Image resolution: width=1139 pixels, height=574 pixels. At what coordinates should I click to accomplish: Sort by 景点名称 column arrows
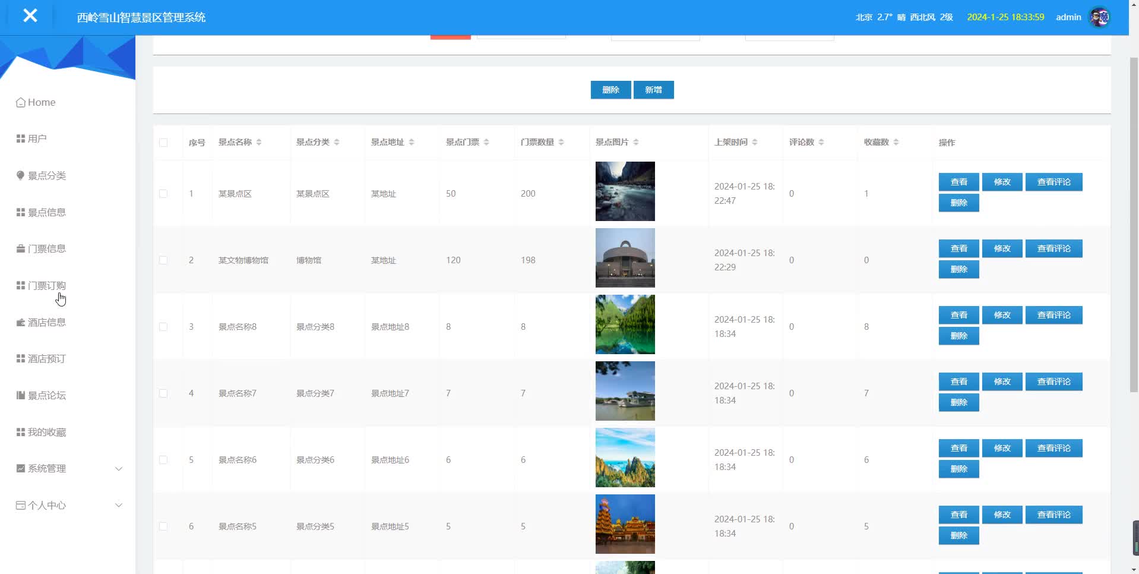coord(259,142)
